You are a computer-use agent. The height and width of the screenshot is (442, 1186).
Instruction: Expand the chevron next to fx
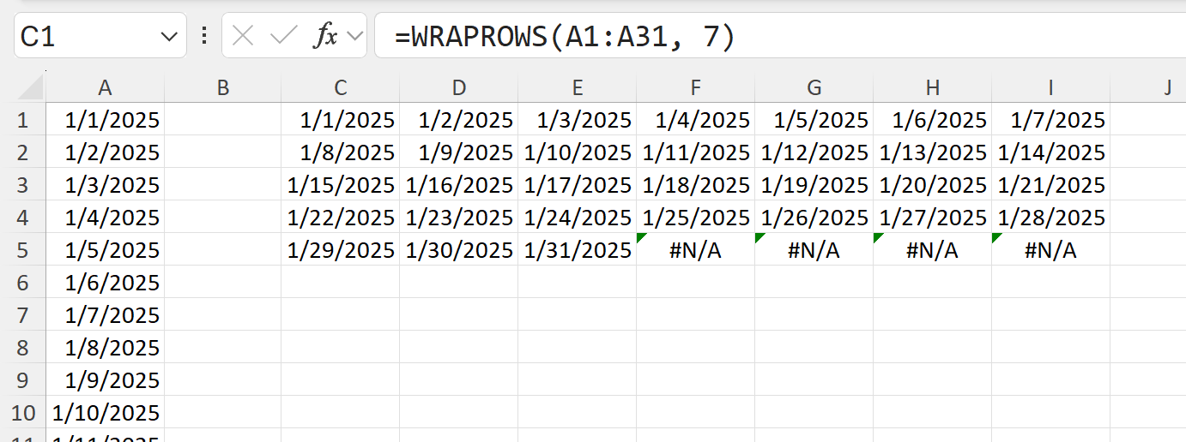tap(354, 36)
